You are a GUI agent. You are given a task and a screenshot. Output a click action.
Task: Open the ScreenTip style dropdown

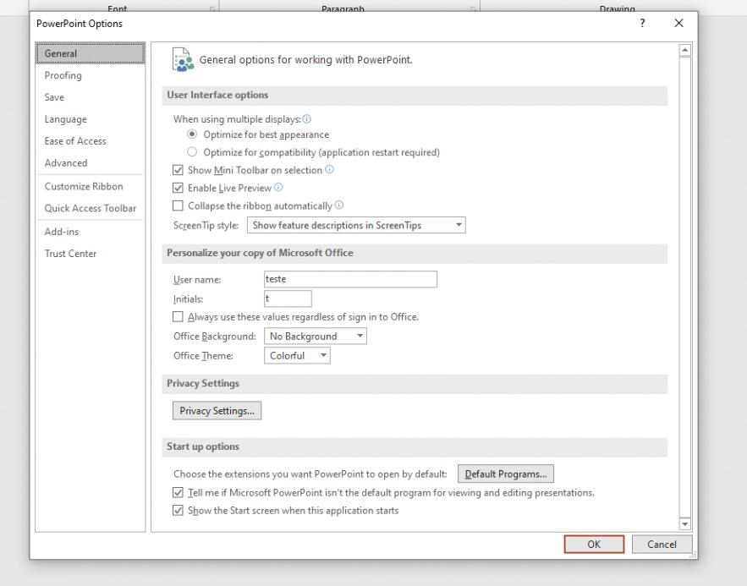point(356,225)
